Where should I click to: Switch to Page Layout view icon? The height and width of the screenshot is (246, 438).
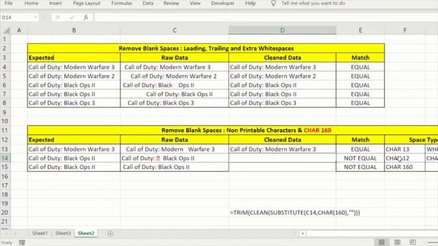(397, 242)
